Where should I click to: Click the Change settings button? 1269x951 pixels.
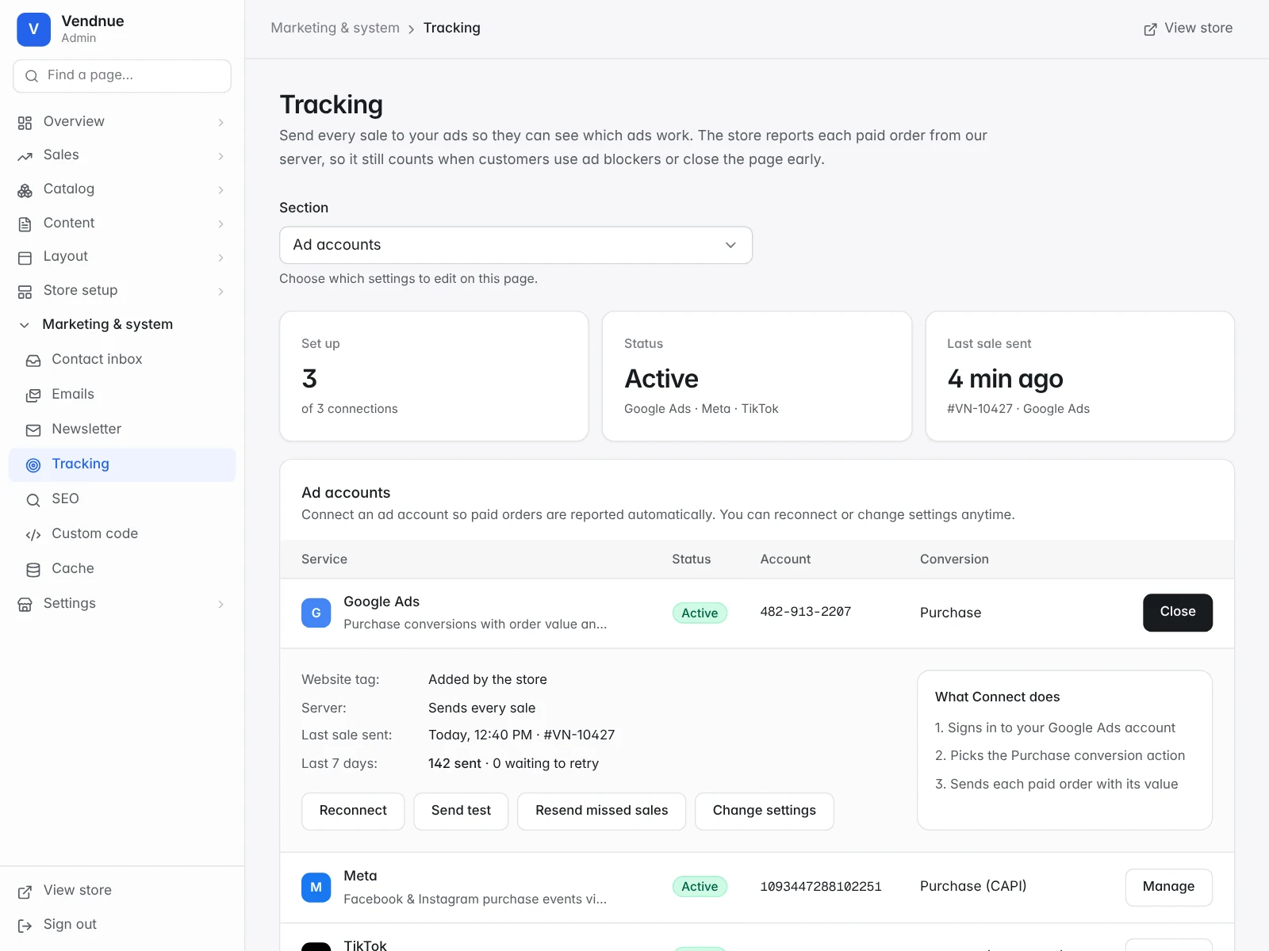(764, 811)
